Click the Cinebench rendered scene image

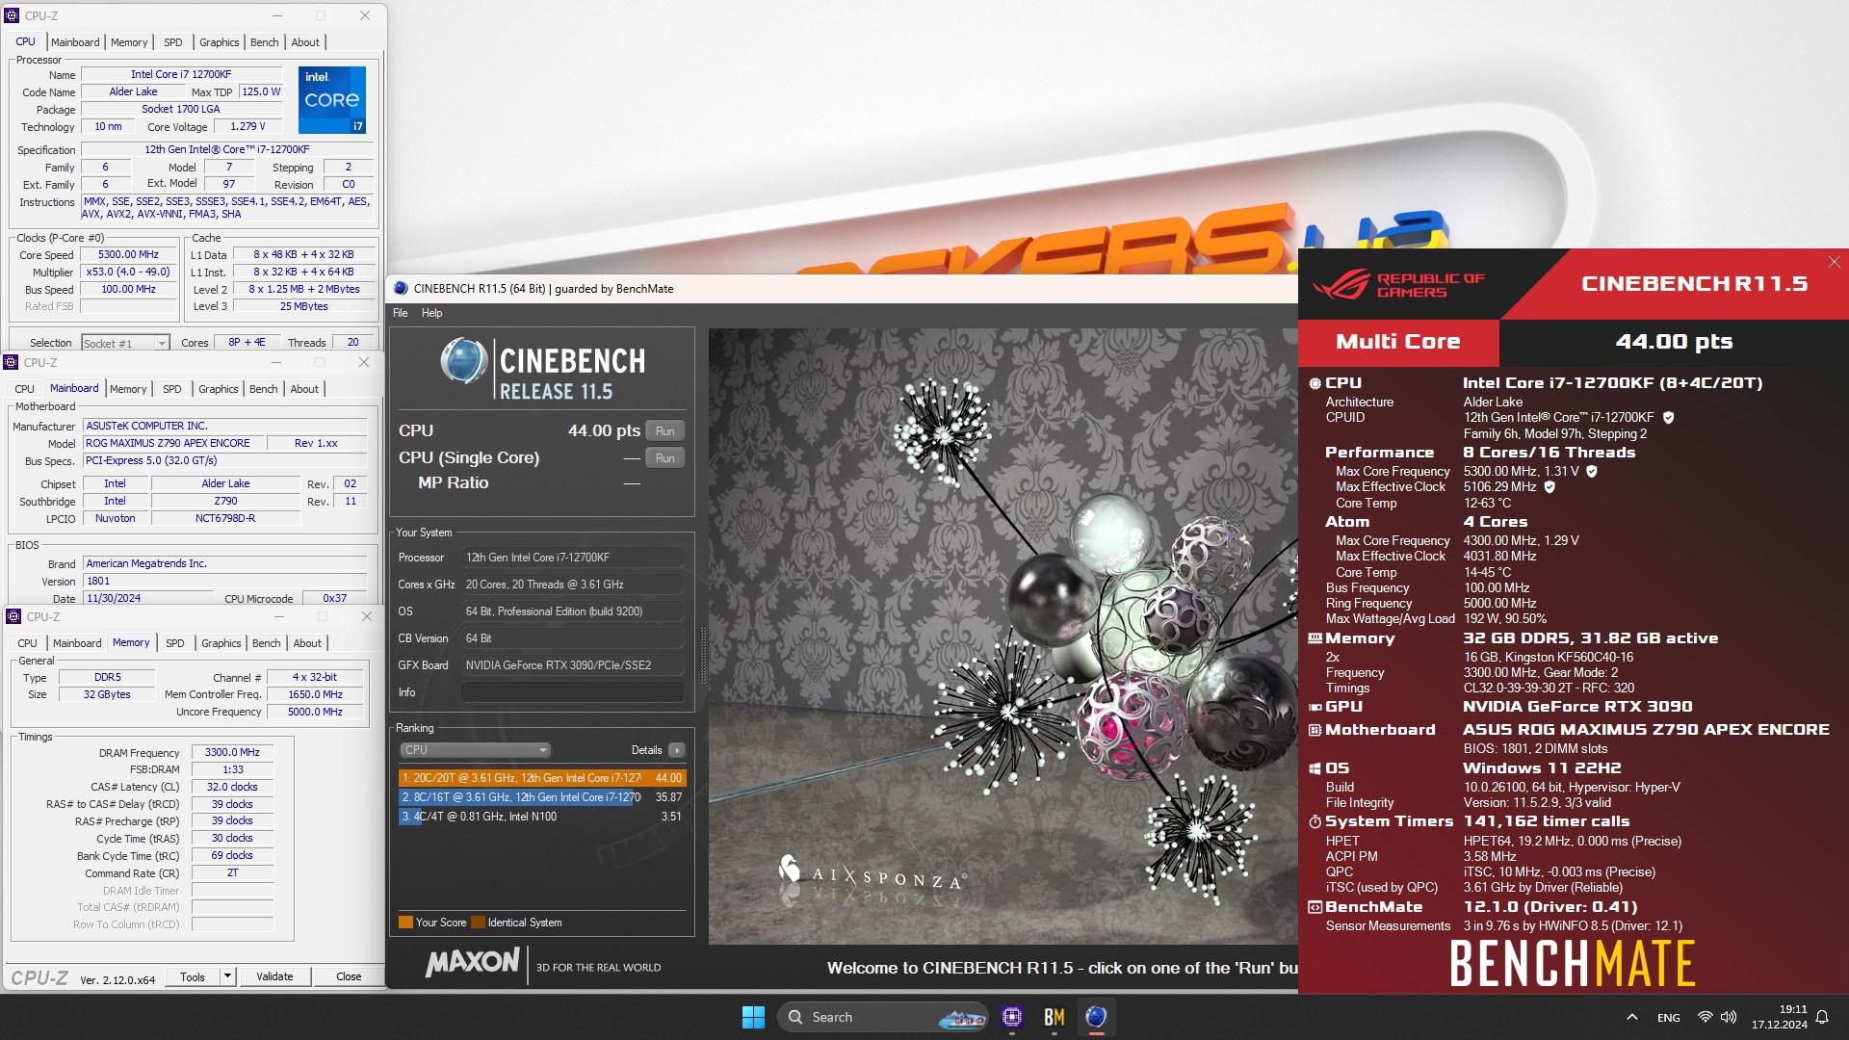(1003, 637)
